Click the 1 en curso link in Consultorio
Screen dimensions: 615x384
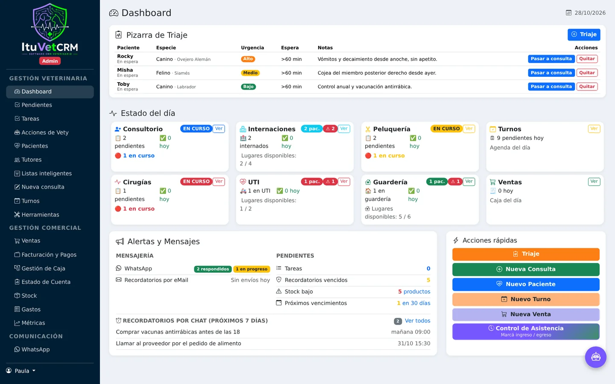(139, 156)
